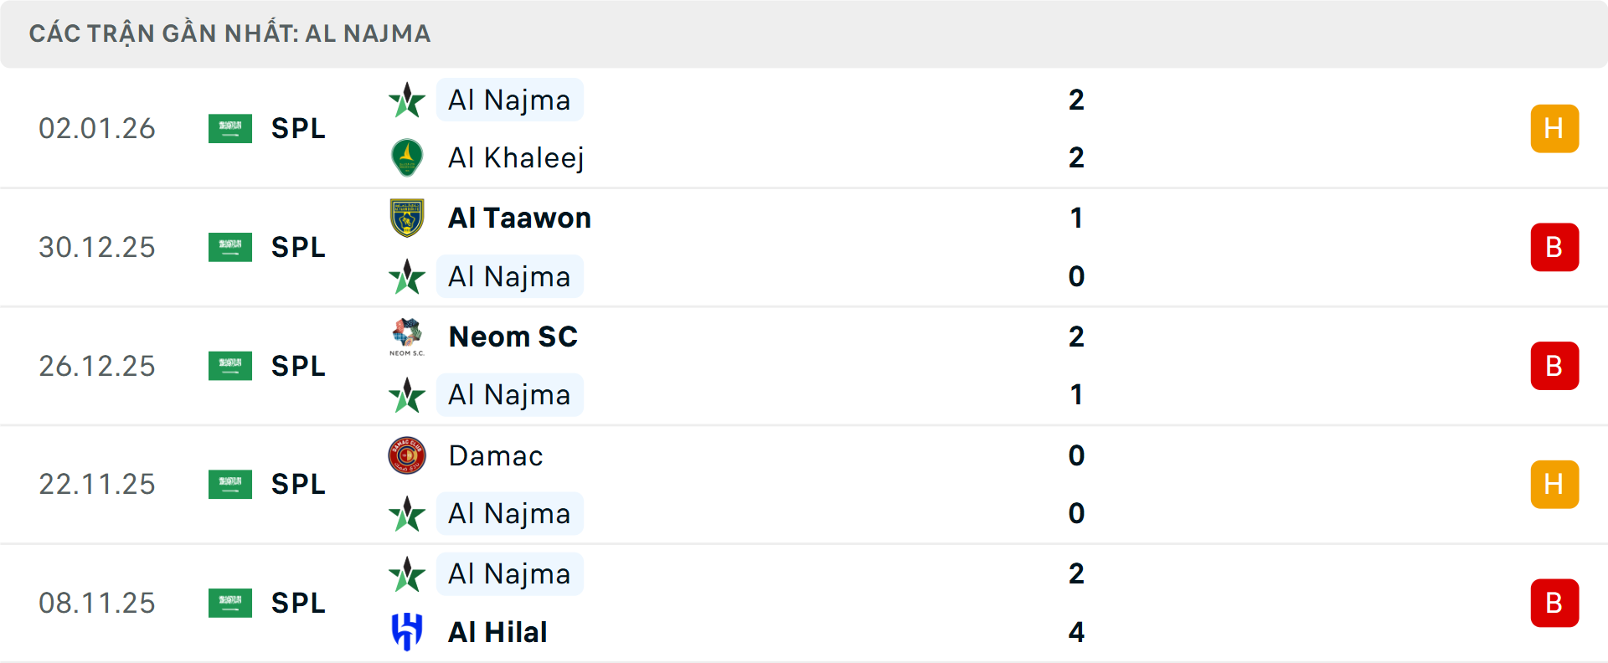Click the Al Taawon crest icon
1608x663 pixels.
407,218
